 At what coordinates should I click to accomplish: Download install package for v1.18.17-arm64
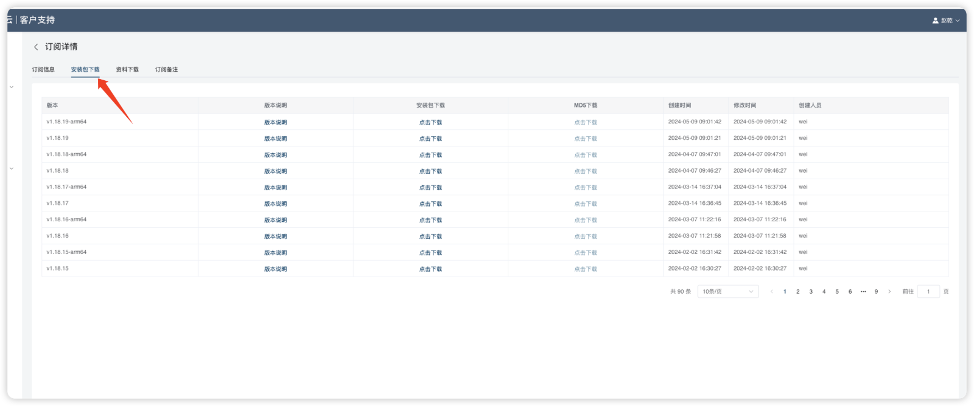point(430,188)
